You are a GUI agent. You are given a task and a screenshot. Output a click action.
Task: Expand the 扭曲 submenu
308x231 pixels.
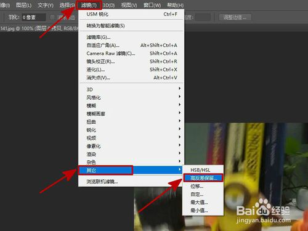tap(131, 122)
